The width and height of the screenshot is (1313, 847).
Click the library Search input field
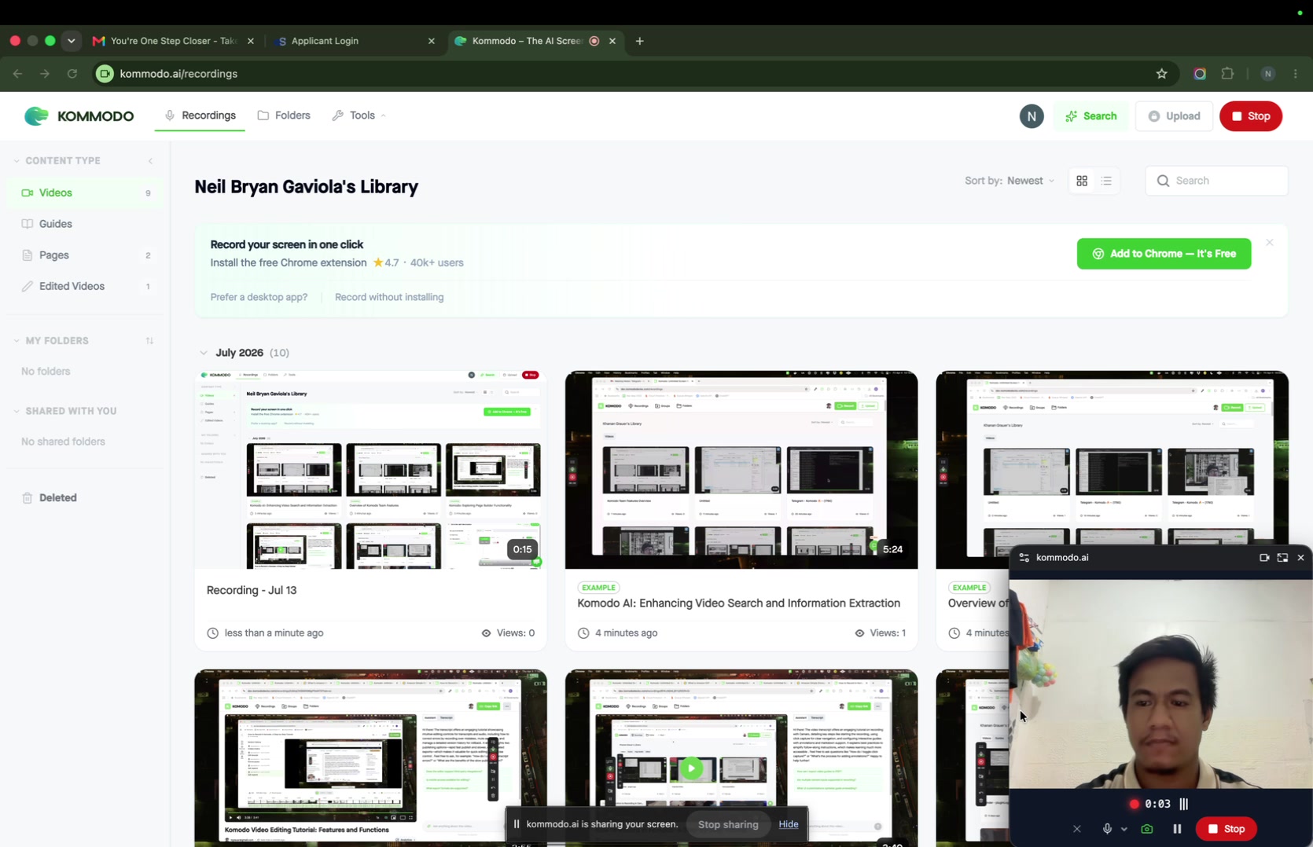[x=1216, y=181]
